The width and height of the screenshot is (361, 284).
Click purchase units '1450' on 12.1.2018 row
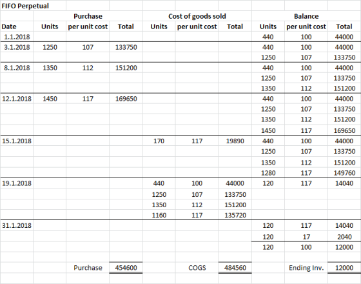click(x=50, y=99)
